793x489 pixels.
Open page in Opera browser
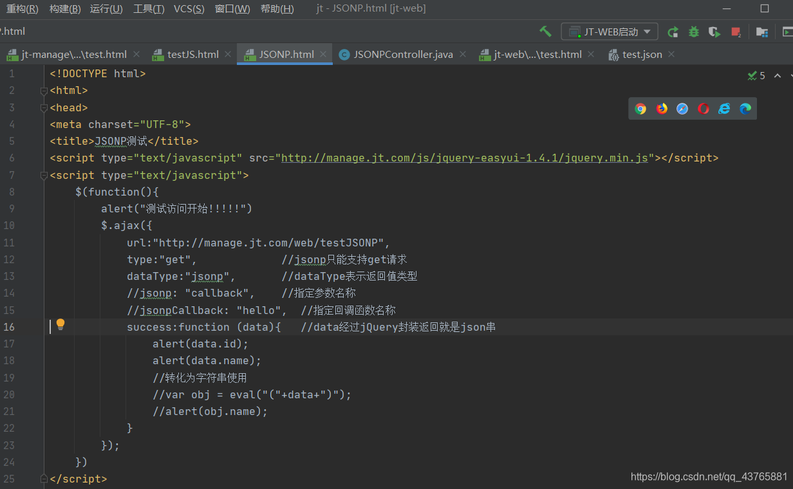click(704, 109)
